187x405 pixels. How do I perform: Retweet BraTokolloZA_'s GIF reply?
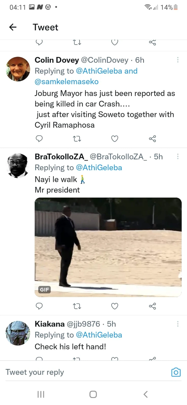click(77, 307)
